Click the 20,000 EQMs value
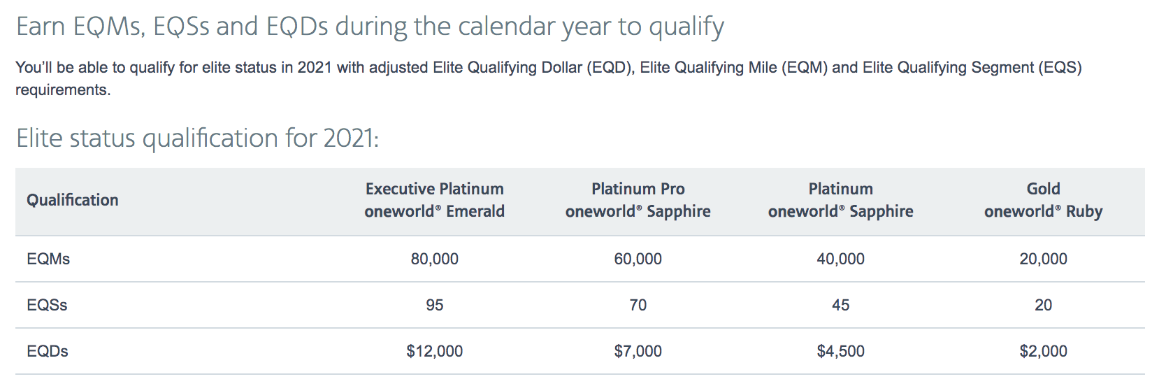The width and height of the screenshot is (1159, 386). click(x=1043, y=259)
